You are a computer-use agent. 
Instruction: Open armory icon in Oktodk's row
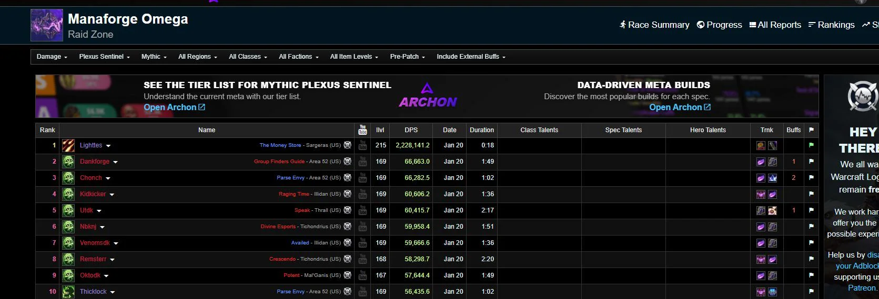click(x=348, y=275)
